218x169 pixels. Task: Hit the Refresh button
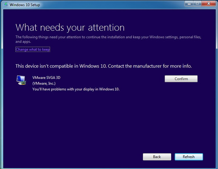(189, 157)
